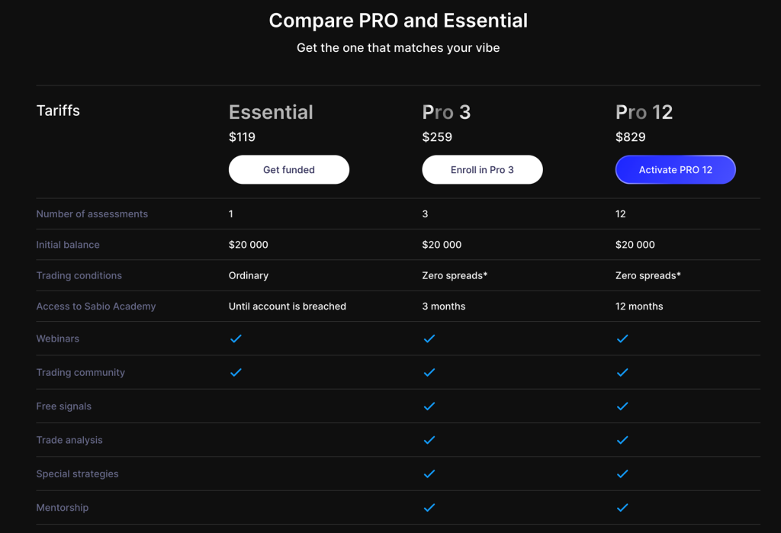The image size is (781, 533).
Task: Click Enroll in Pro 3 button
Action: click(x=482, y=169)
